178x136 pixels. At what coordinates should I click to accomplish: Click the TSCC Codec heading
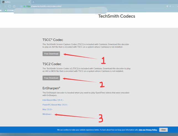(53, 40)
